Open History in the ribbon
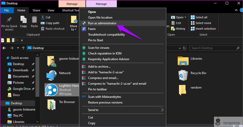243x127 pixels. click(178, 29)
